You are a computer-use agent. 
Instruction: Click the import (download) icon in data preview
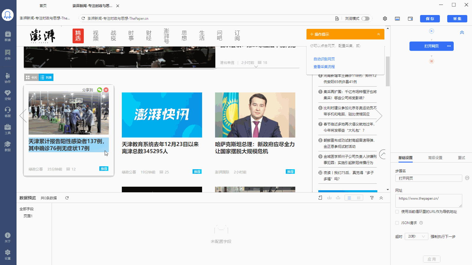pos(329,198)
